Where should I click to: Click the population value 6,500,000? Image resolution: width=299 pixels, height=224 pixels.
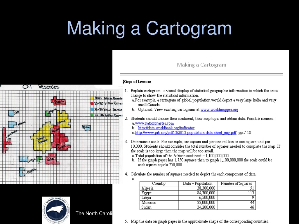[207, 198]
